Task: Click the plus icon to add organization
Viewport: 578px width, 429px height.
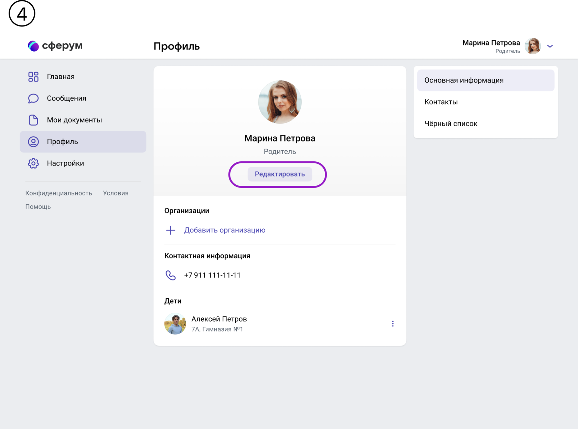Action: pos(171,230)
